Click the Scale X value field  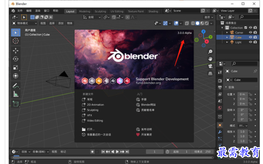[x=243, y=131]
